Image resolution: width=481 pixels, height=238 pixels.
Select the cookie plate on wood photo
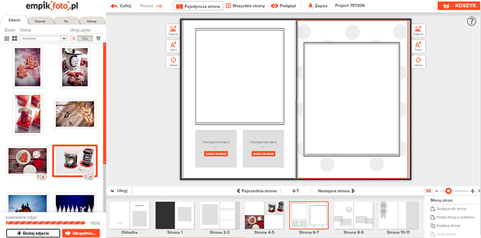(28, 161)
